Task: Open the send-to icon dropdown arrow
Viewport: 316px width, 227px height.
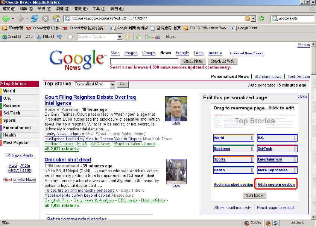Action: pyautogui.click(x=152, y=37)
